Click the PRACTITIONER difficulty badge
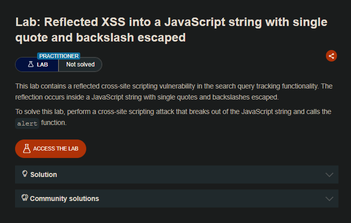351x223 pixels. tap(59, 56)
